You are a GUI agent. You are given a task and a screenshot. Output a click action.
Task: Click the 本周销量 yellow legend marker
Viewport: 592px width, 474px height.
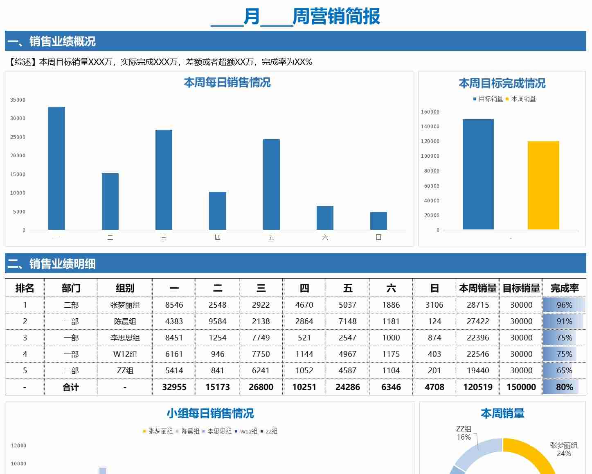click(x=507, y=99)
